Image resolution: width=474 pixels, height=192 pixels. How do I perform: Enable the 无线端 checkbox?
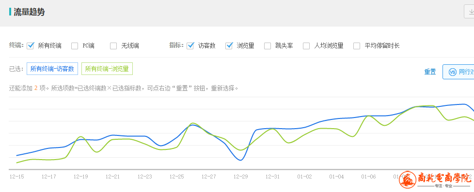point(113,46)
